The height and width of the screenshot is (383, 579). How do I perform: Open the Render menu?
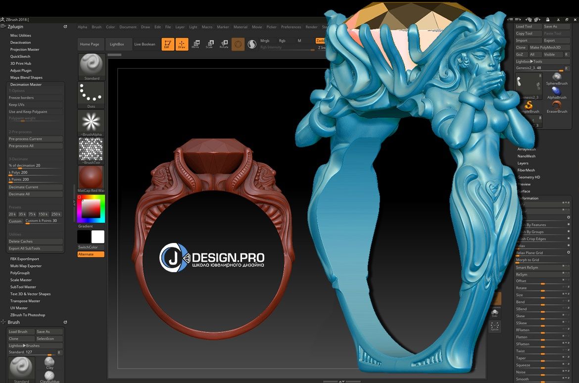coord(311,27)
